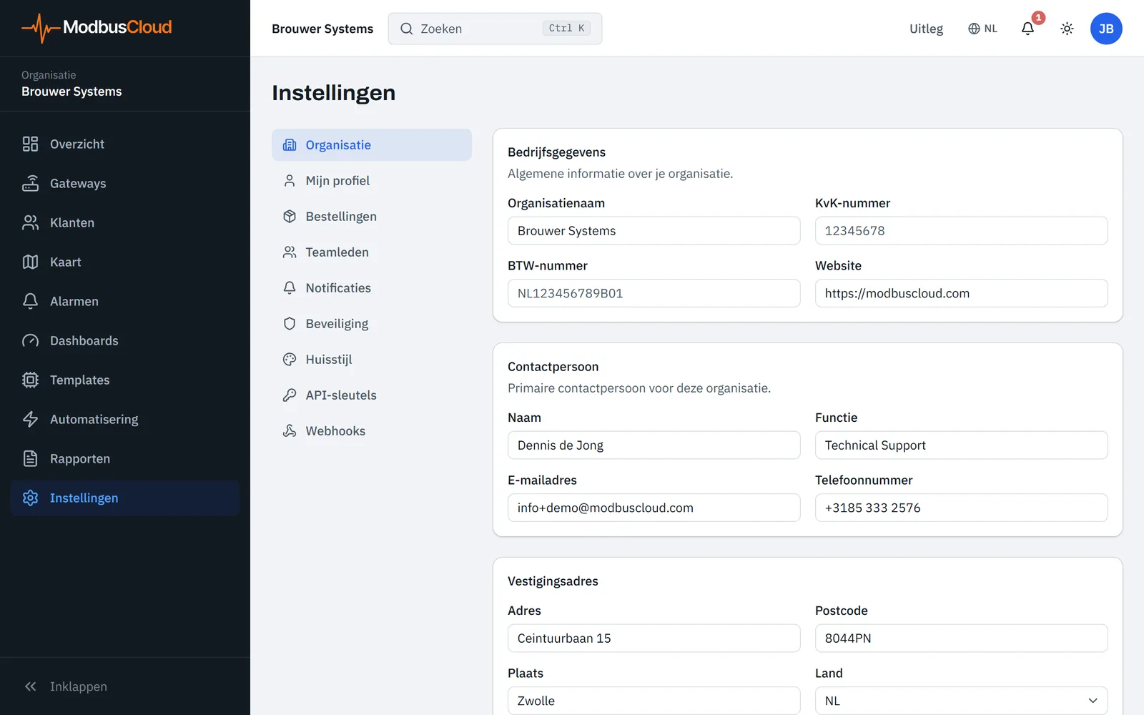Focus the Zoeken search box
Image resolution: width=1144 pixels, height=715 pixels.
[495, 29]
